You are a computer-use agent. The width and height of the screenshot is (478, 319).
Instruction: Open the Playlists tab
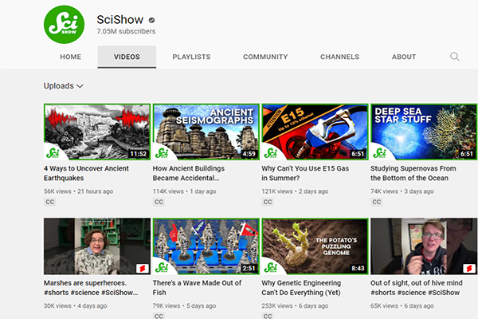(x=191, y=57)
